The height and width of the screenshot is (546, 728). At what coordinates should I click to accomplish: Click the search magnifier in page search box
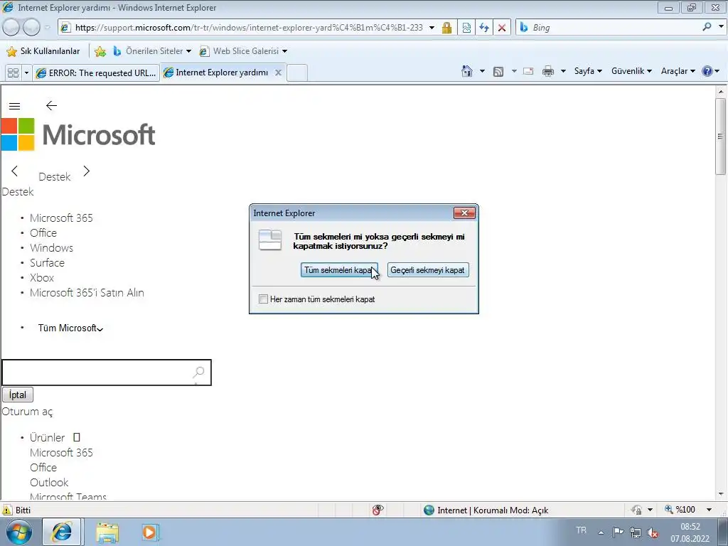(199, 373)
